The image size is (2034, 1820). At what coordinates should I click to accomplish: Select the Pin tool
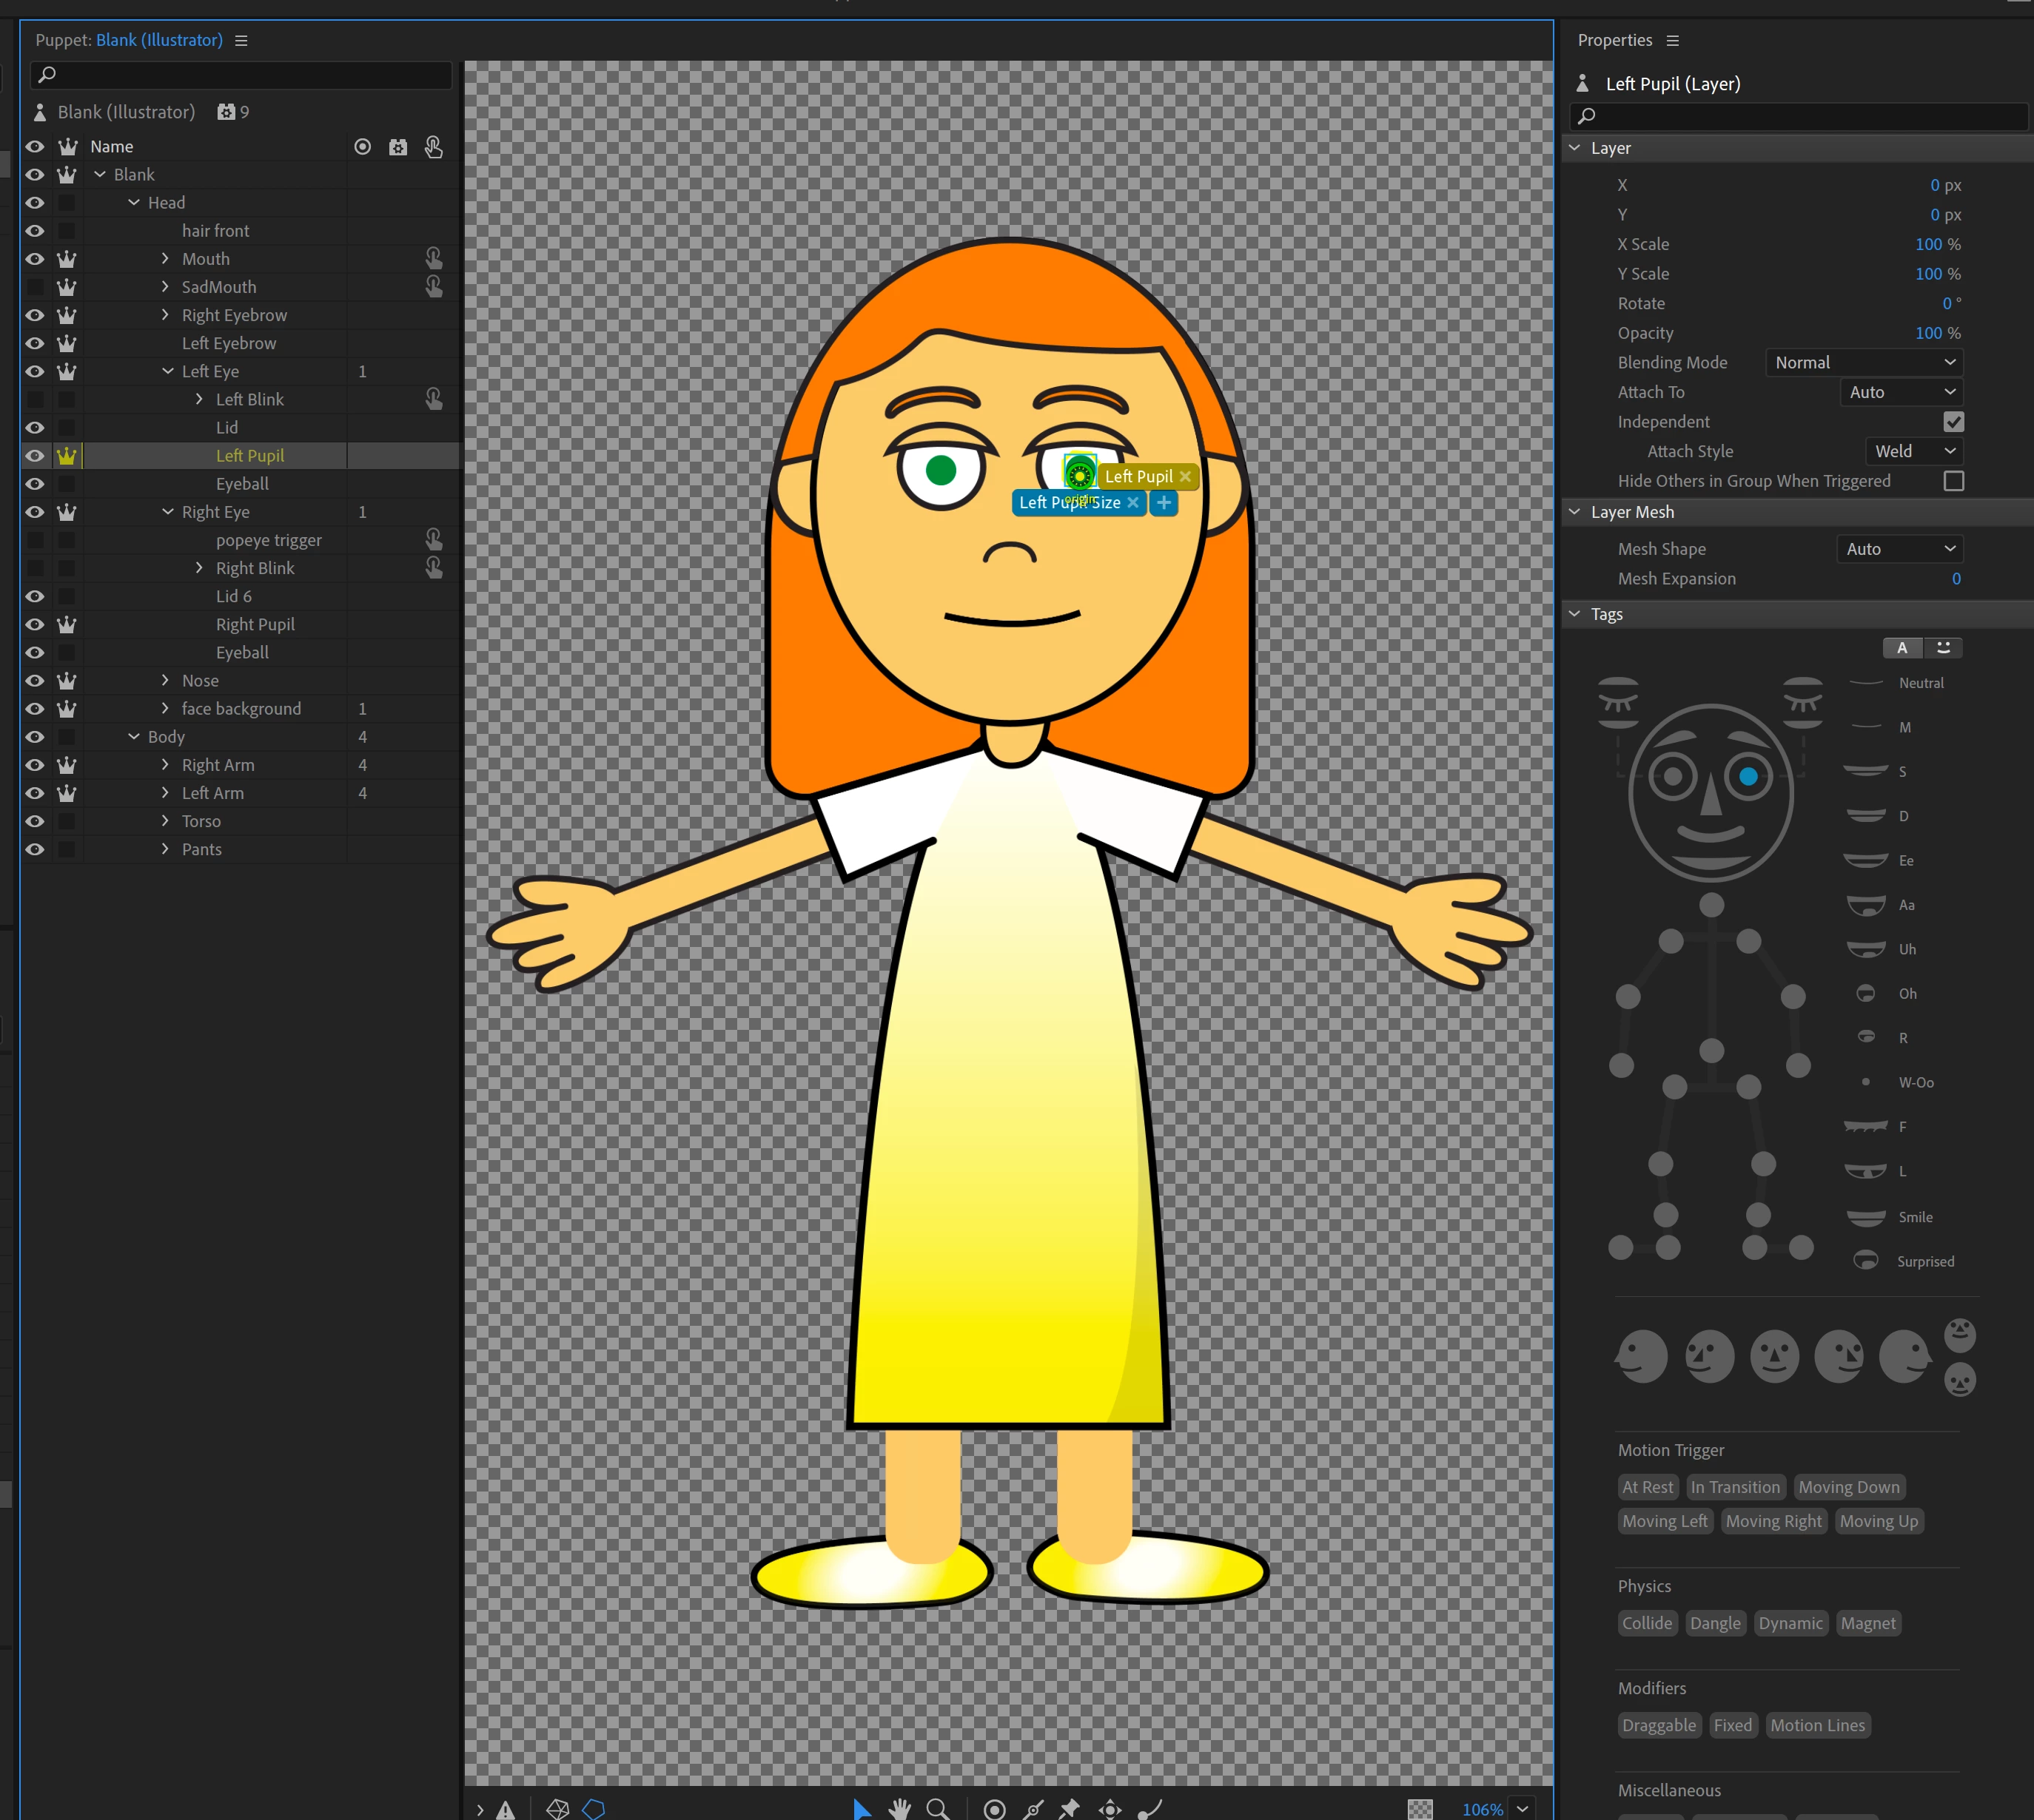click(1070, 1808)
